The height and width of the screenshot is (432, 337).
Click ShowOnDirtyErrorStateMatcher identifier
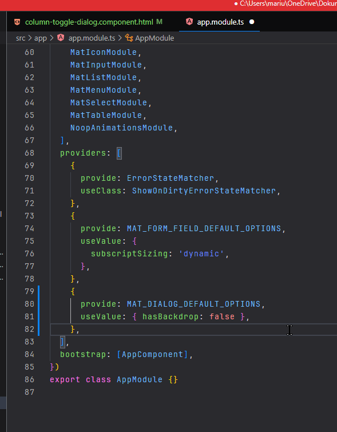point(204,191)
